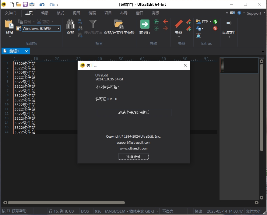267x215 pixels.
Task: Expand the highlighting dropdown in status bar
Action: [x=190, y=211]
